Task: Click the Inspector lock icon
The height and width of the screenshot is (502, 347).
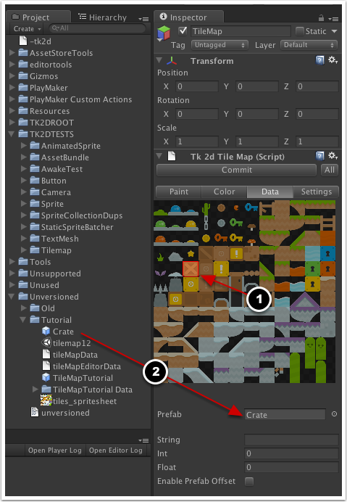Action: point(321,18)
